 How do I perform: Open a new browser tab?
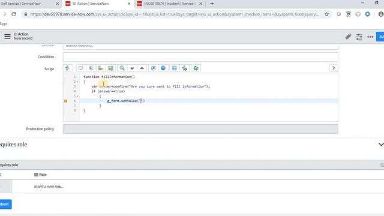pos(212,4)
